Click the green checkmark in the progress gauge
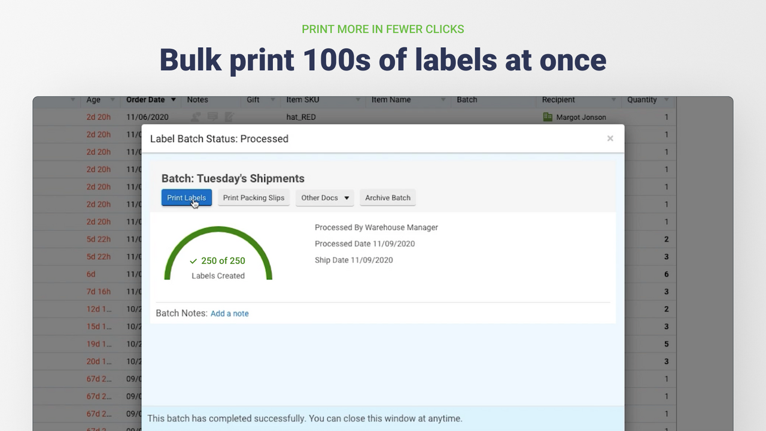Screen dimensions: 766x431 (193, 261)
